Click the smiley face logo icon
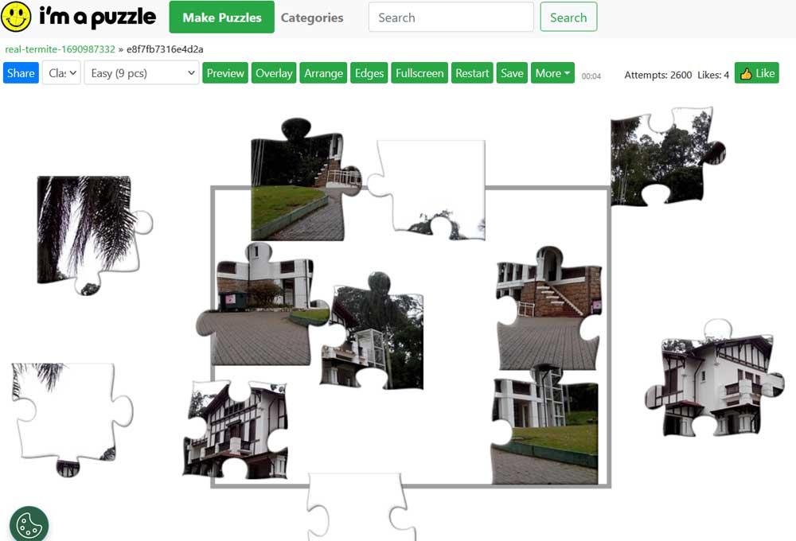 tap(16, 16)
